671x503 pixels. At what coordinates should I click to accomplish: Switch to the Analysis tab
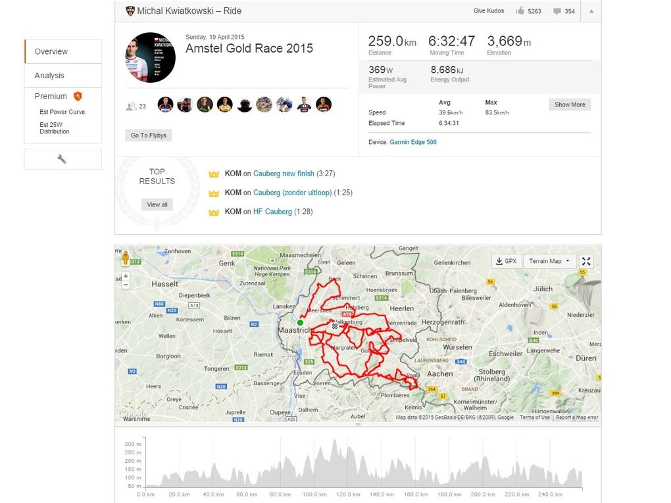click(x=50, y=76)
